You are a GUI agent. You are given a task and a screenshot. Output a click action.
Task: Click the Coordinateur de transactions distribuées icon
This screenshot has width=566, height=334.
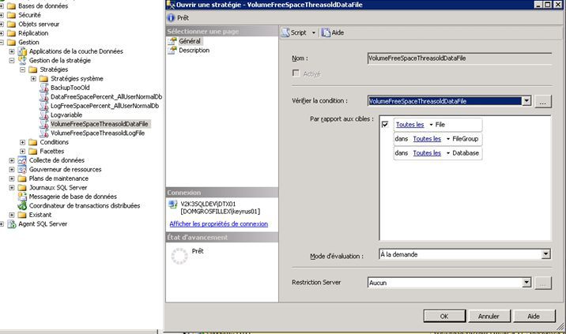tap(22, 205)
